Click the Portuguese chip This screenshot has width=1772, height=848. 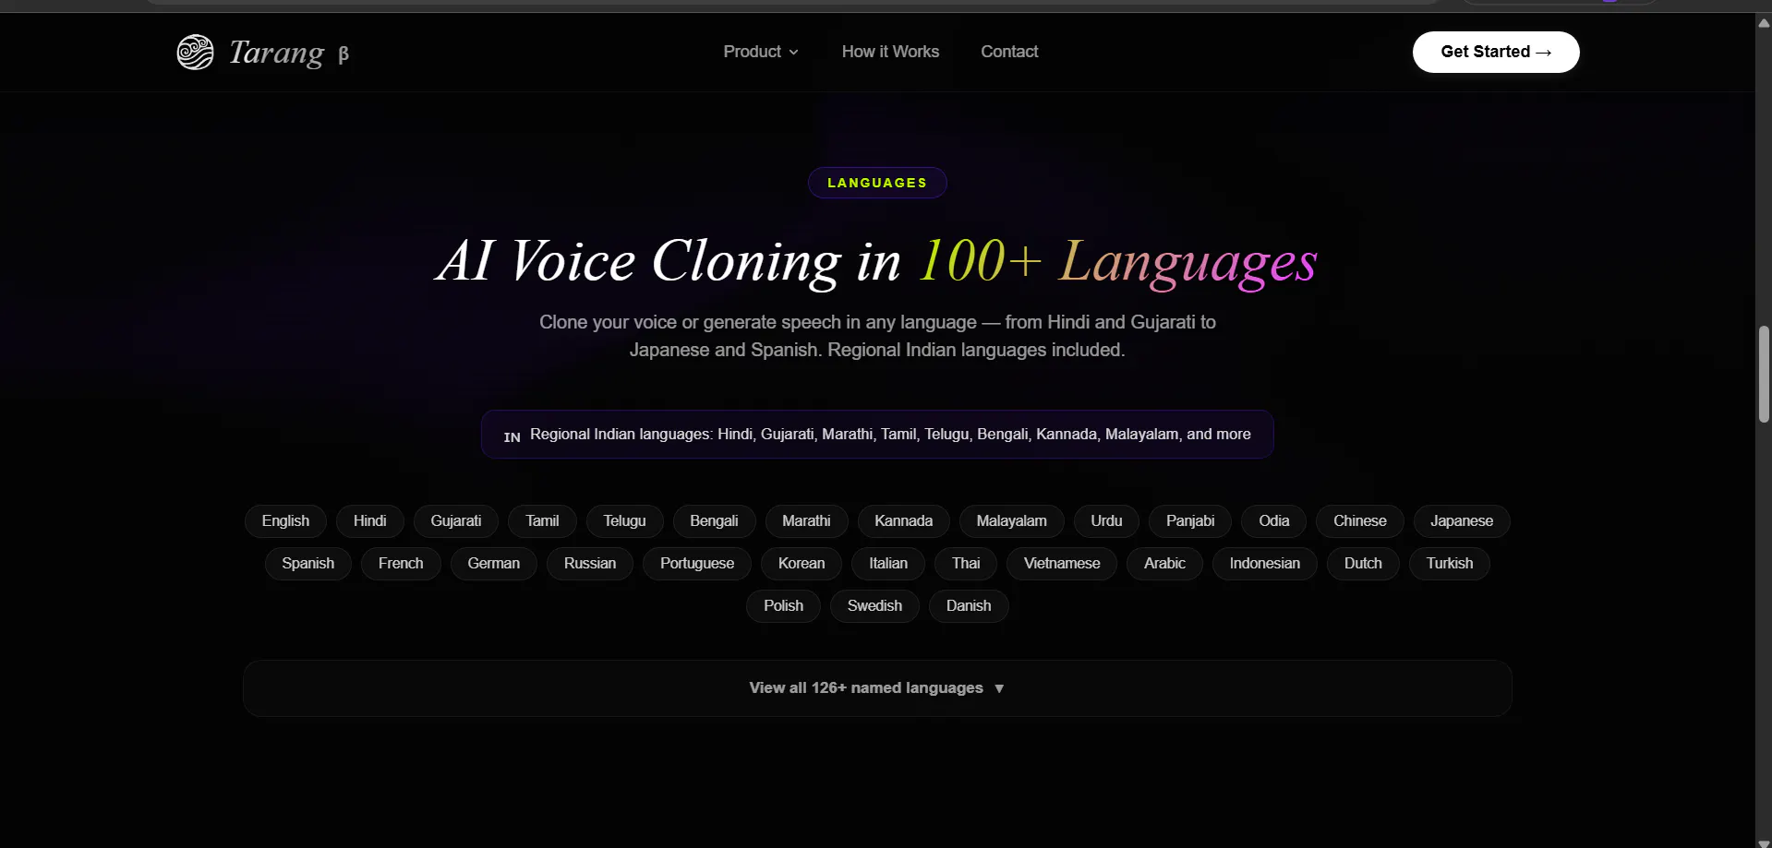tap(697, 564)
